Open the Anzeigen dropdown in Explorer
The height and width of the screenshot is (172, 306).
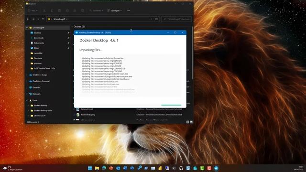[x=115, y=11]
